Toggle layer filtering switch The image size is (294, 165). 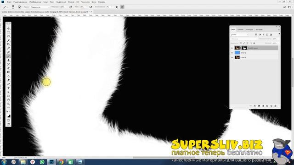(x=279, y=34)
